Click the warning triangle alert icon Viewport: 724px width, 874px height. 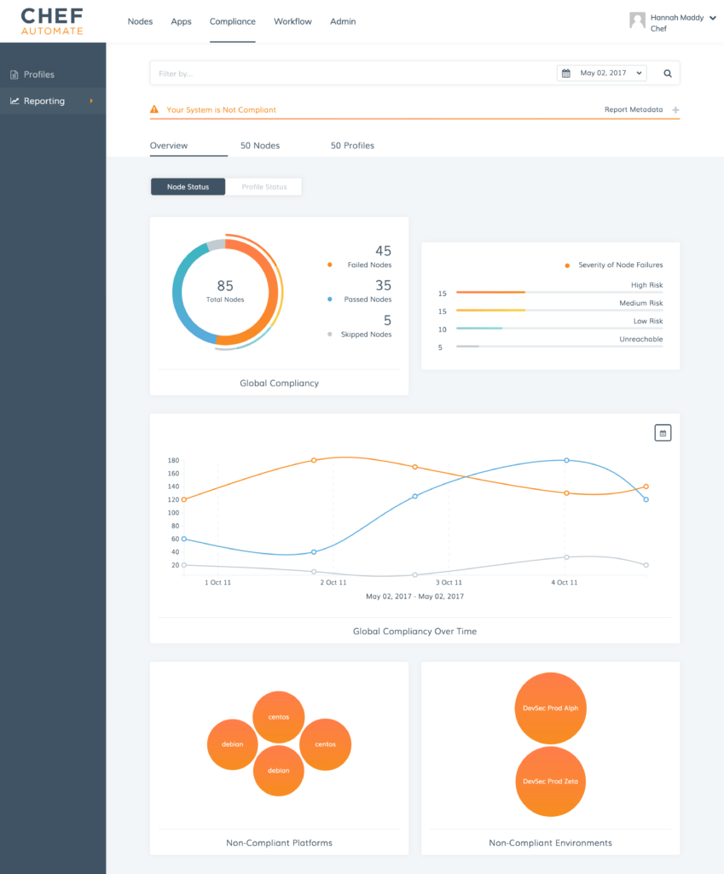click(x=154, y=109)
